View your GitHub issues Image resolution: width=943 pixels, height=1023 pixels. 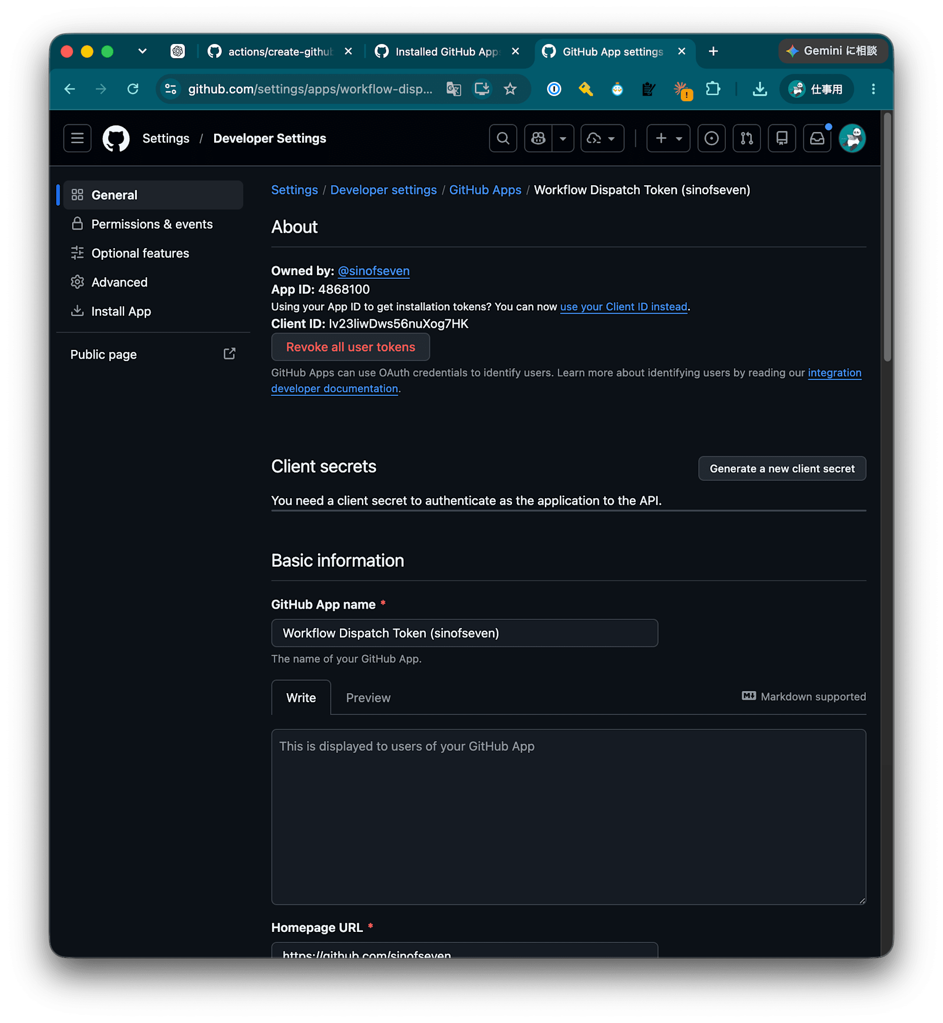click(x=710, y=138)
